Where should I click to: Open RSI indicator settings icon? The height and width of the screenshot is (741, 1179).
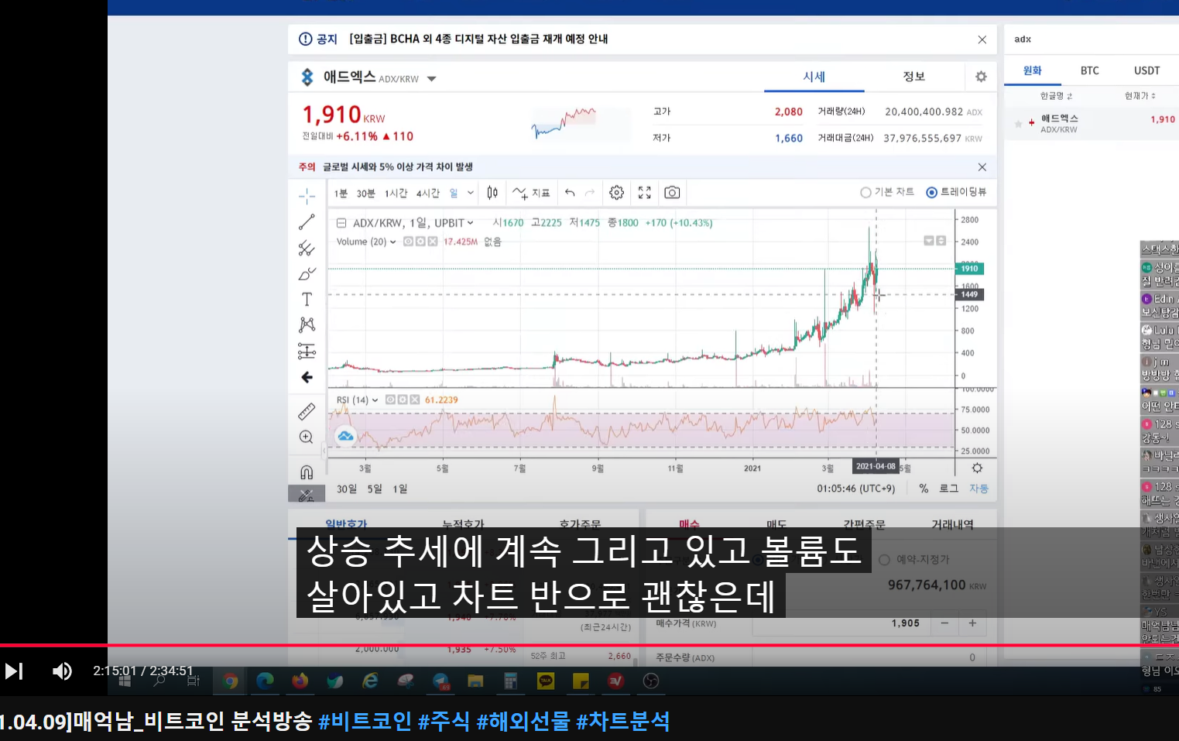[403, 400]
